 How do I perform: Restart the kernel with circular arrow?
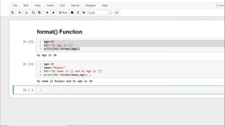tap(78, 13)
